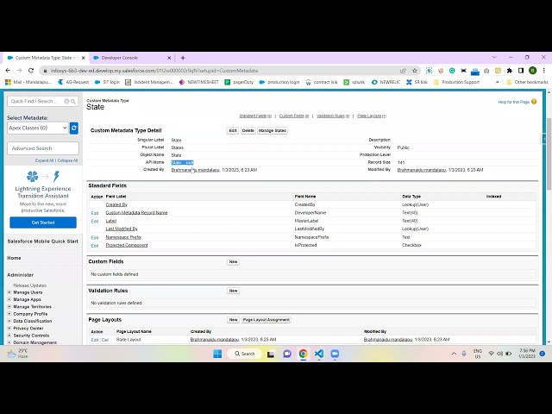552x414 pixels.
Task: Open Zoom from the taskbar
Action: (335, 354)
